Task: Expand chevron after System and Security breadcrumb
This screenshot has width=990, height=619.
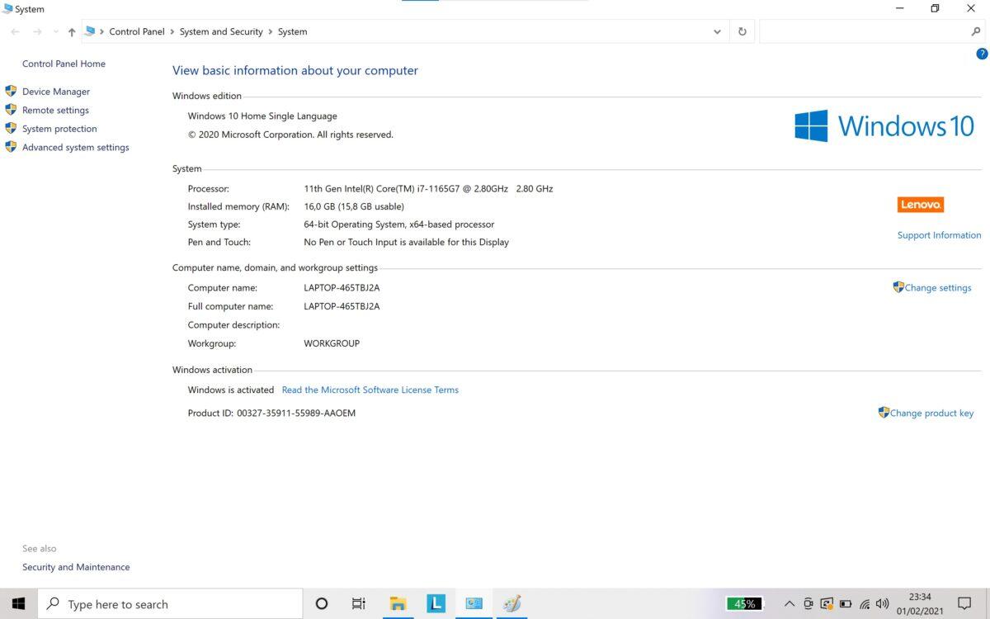Action: point(270,31)
